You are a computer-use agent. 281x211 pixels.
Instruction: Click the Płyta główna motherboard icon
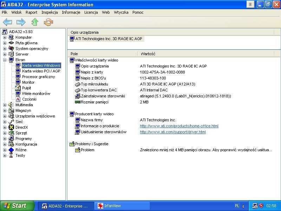11,43
